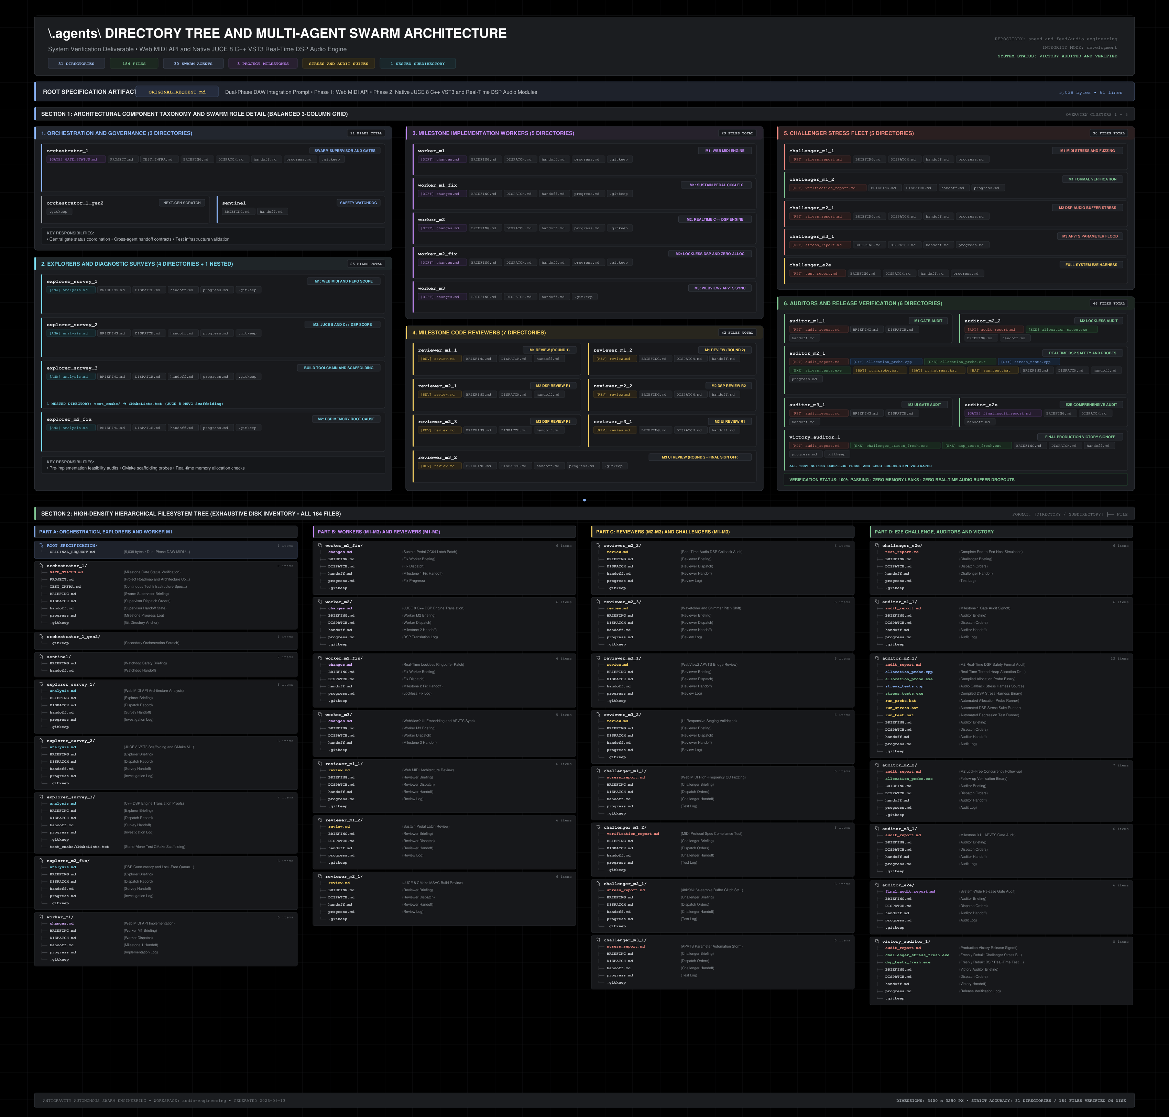Select the 31 DIRECTORIES header badge
The width and height of the screenshot is (1169, 1117).
point(76,63)
